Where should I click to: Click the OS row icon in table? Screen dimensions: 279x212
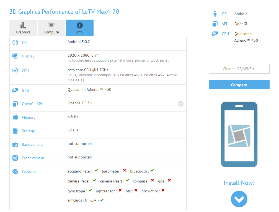click(15, 43)
